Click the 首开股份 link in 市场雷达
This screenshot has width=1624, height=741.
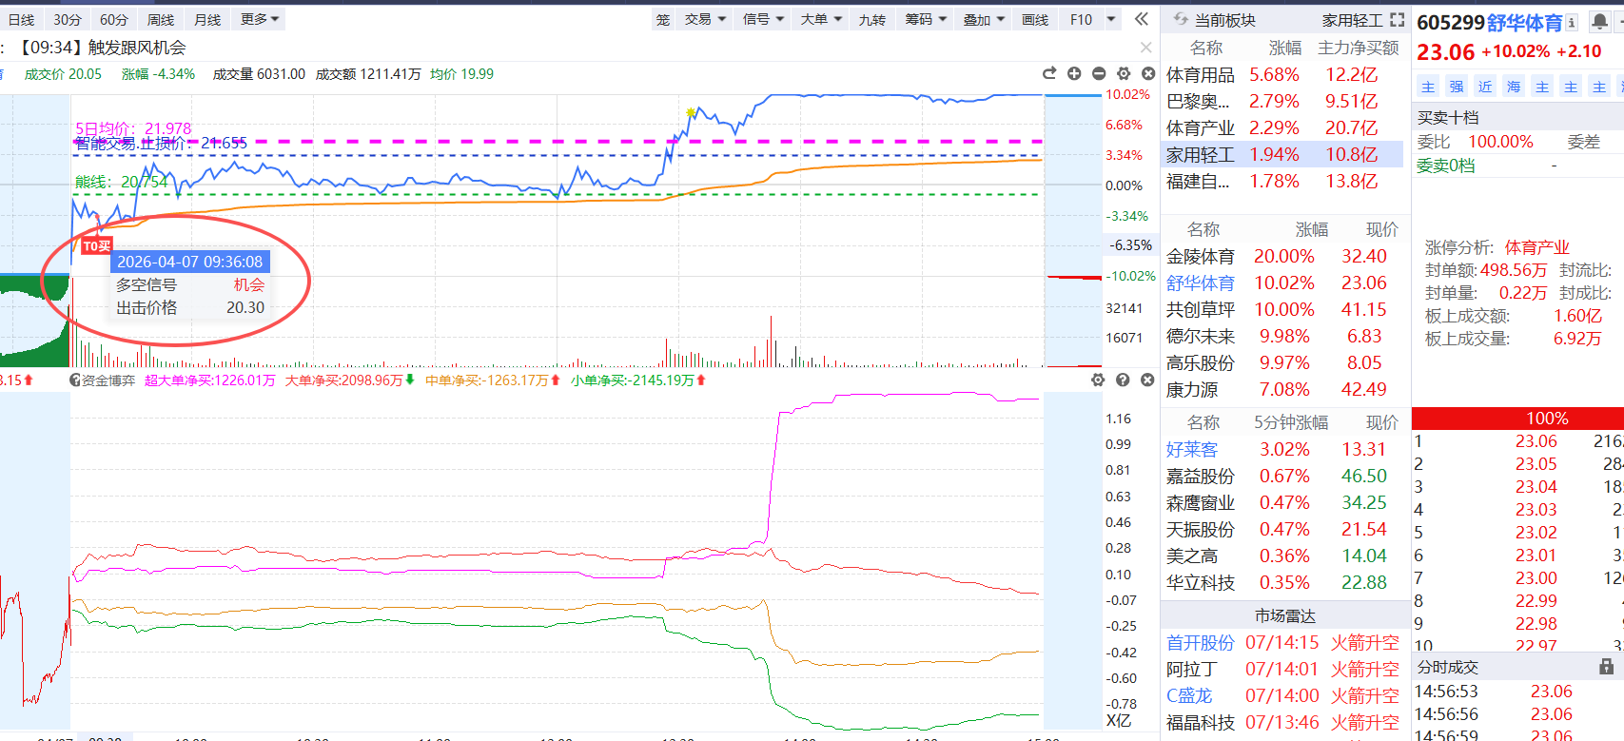pyautogui.click(x=1200, y=643)
